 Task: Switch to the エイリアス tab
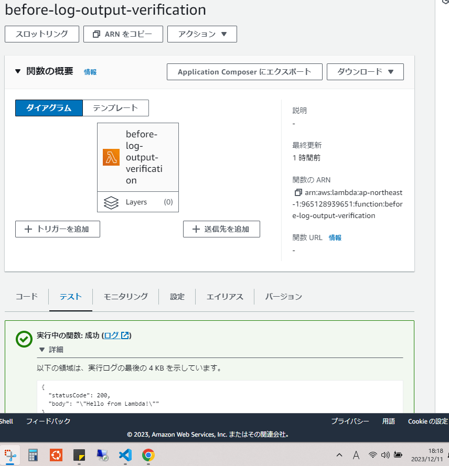click(x=225, y=297)
